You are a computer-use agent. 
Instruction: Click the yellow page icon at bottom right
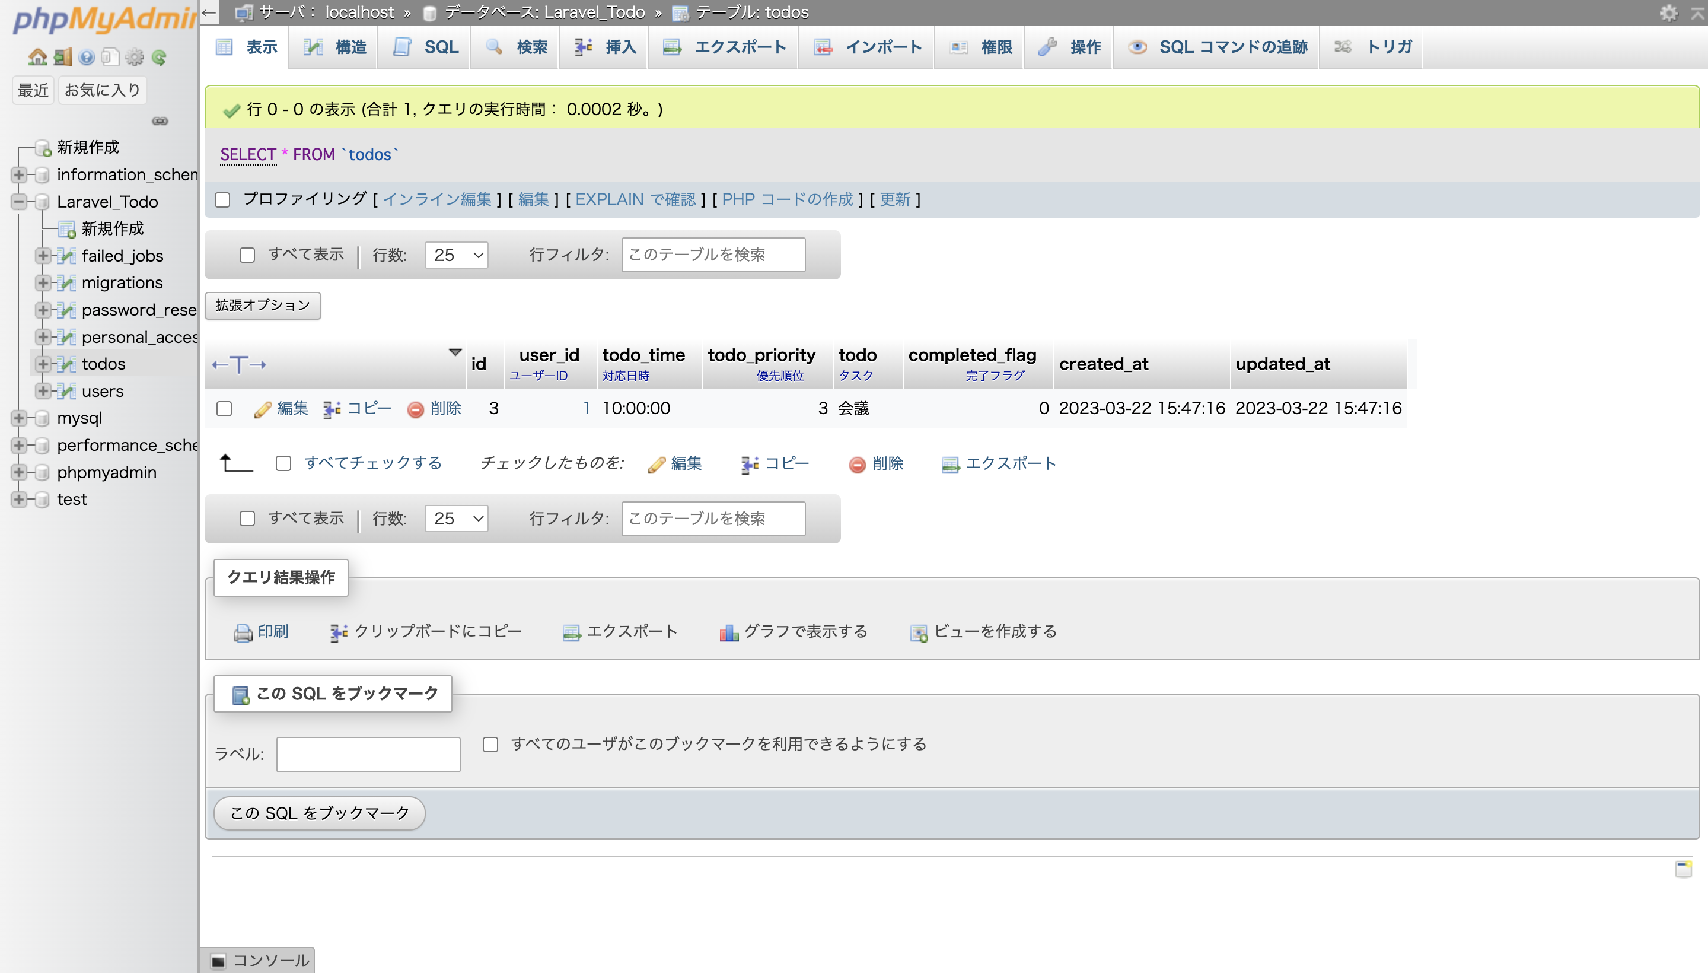point(1683,869)
